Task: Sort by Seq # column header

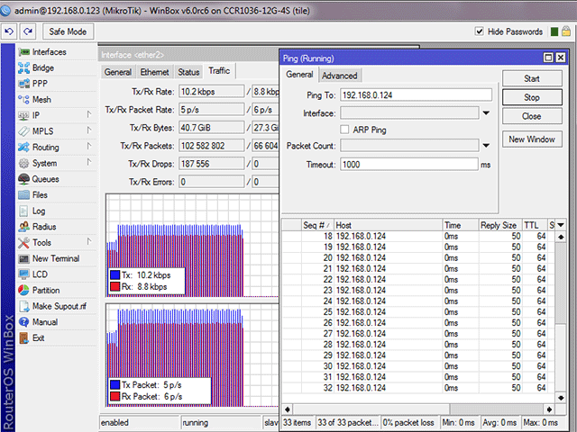Action: [x=317, y=225]
